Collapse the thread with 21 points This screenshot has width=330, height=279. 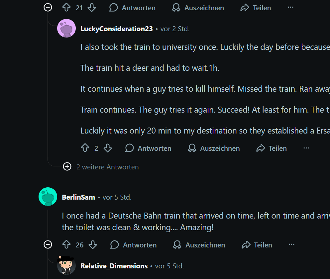pyautogui.click(x=48, y=8)
